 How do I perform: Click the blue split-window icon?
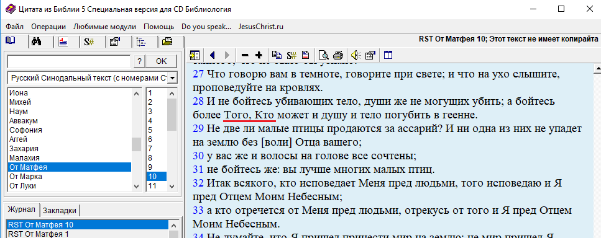pyautogui.click(x=388, y=55)
